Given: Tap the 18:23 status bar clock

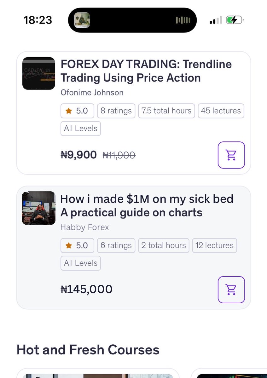Looking at the screenshot, I should pos(37,20).
